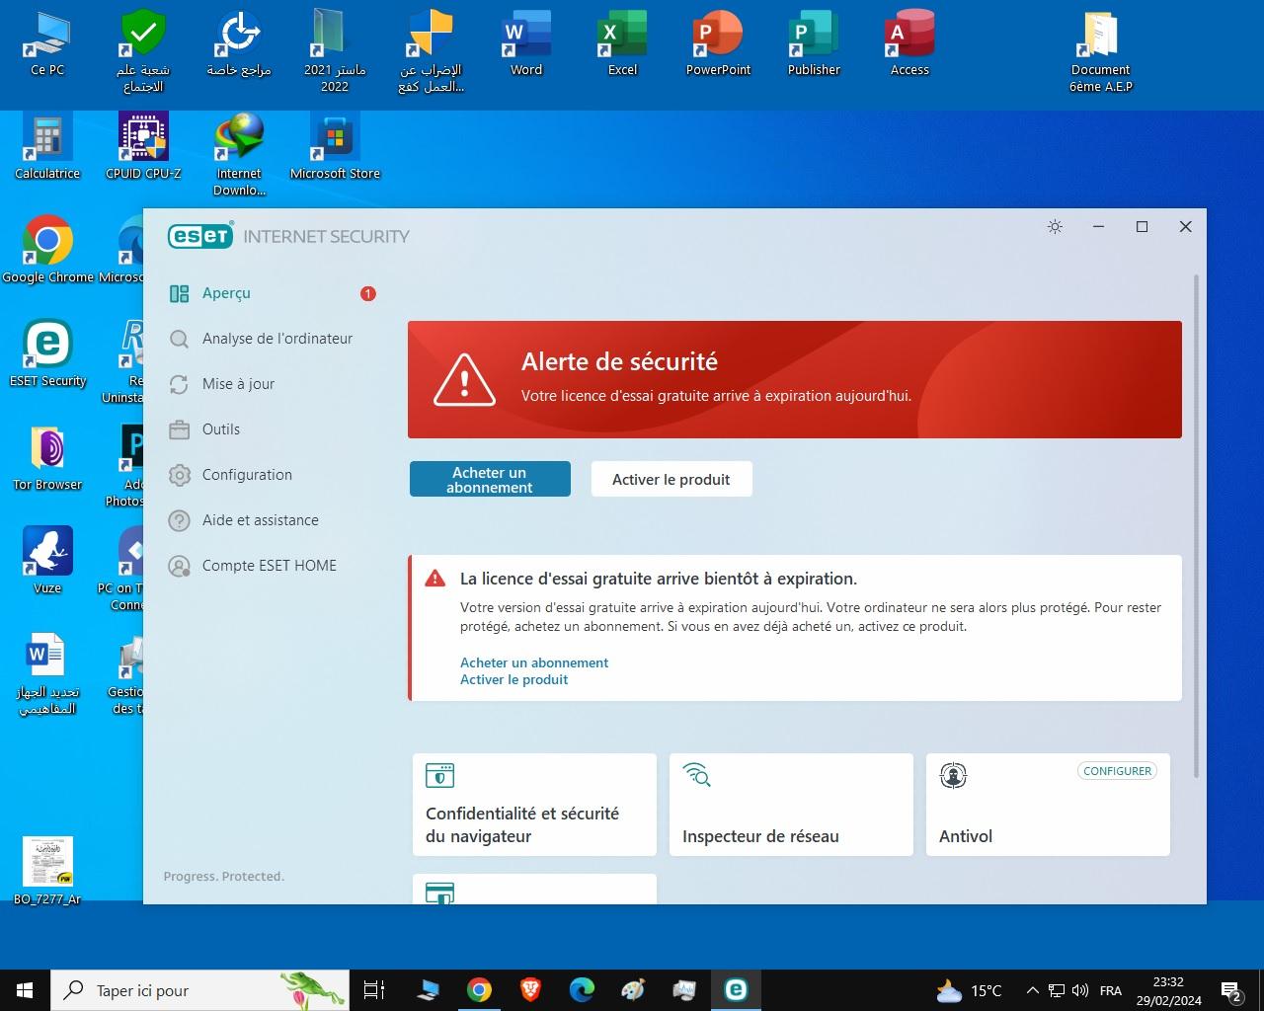
Task: Click the security alert warning triangle icon
Action: (464, 380)
